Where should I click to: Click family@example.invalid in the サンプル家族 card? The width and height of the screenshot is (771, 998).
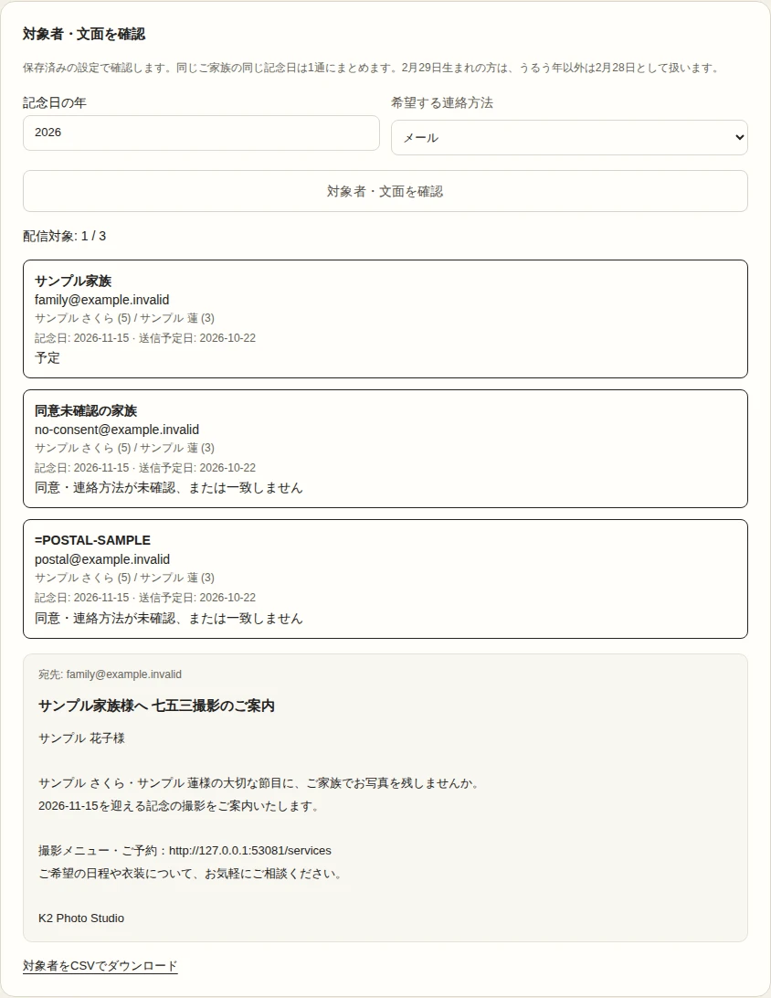click(x=101, y=300)
